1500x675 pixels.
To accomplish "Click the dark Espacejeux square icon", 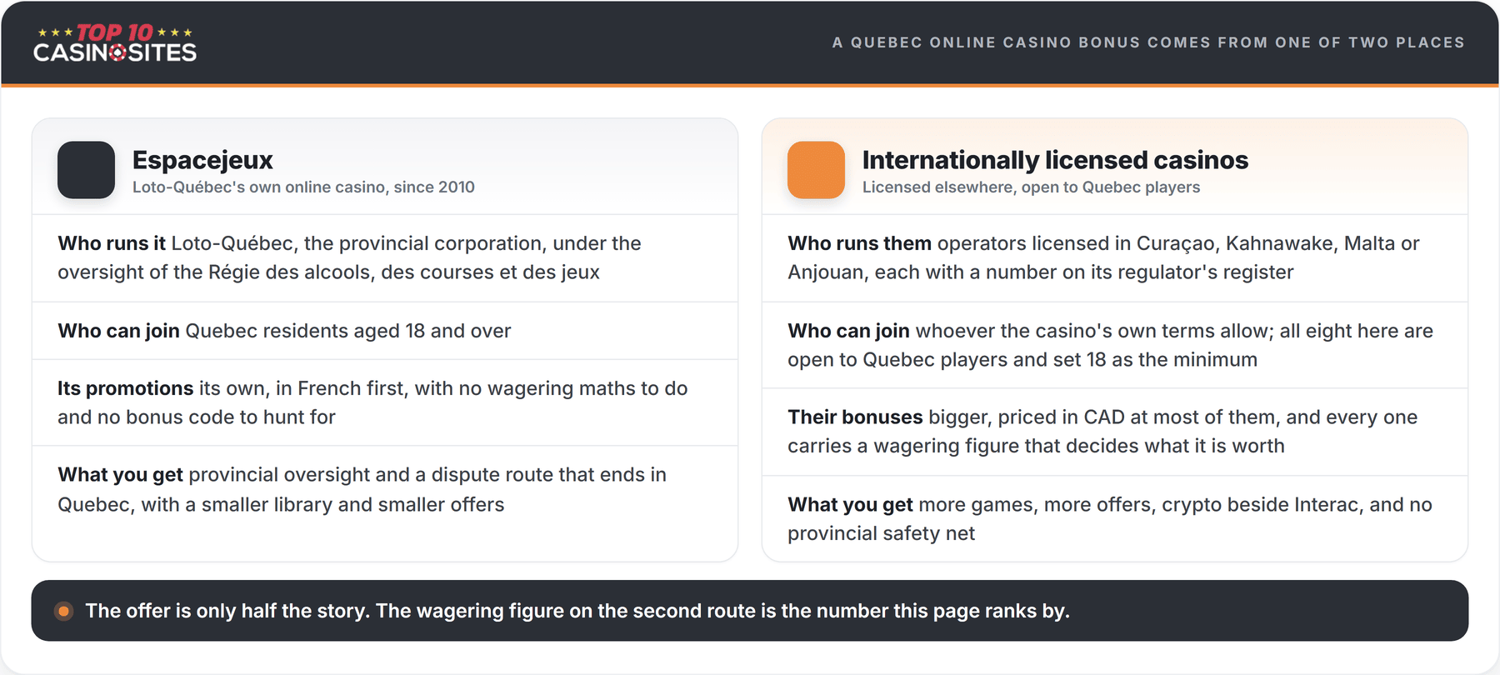I will (x=86, y=170).
